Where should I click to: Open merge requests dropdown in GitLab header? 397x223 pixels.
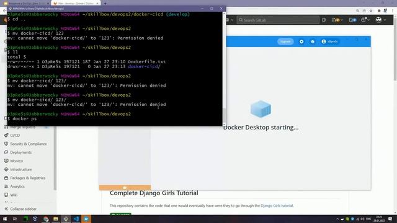(337, 20)
